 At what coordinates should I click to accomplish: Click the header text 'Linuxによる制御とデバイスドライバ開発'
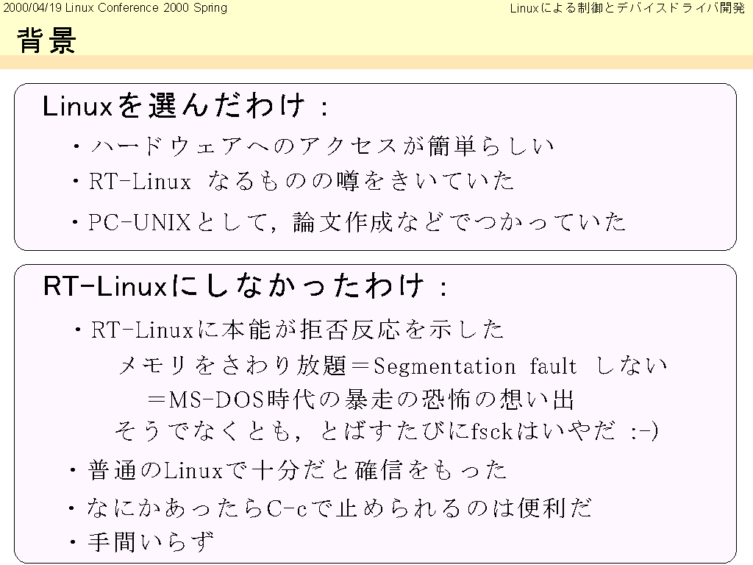tap(627, 8)
